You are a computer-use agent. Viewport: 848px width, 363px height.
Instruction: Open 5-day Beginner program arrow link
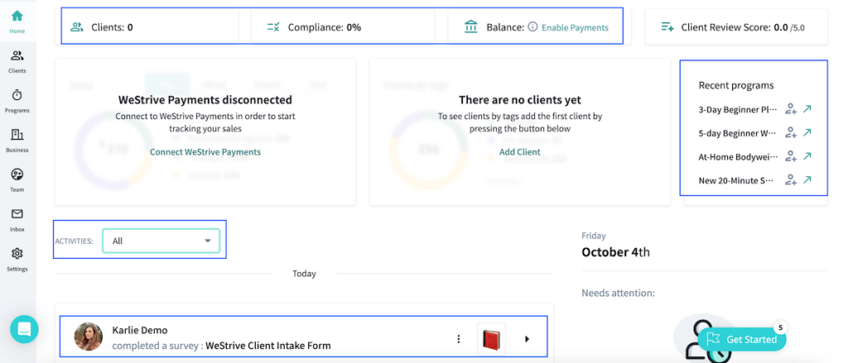coord(807,132)
